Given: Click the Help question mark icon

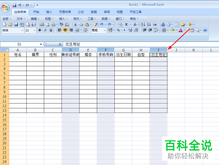Looking at the screenshot, I should pos(205,30).
